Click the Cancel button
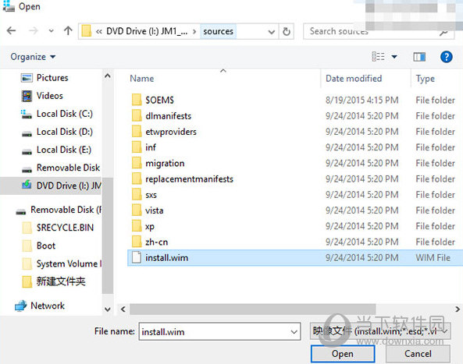The height and width of the screenshot is (364, 463). point(418,354)
